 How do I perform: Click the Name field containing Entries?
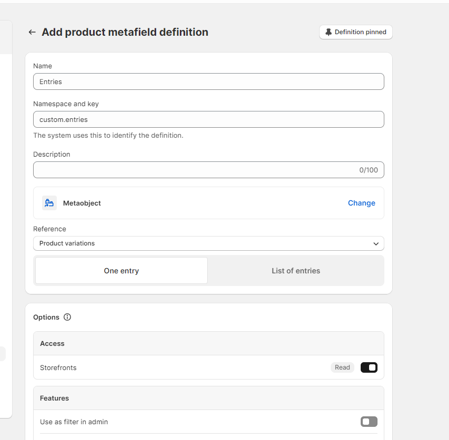coord(208,81)
